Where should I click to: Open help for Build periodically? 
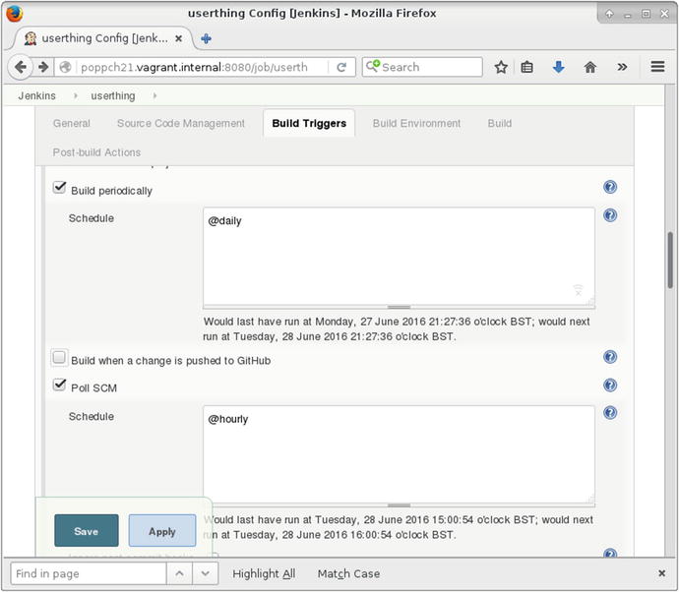click(x=610, y=187)
